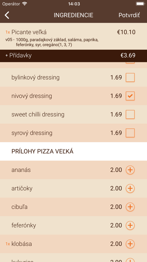The image size is (147, 262).
Task: Check the bylinkový dressing checkbox
Action: [x=130, y=78]
